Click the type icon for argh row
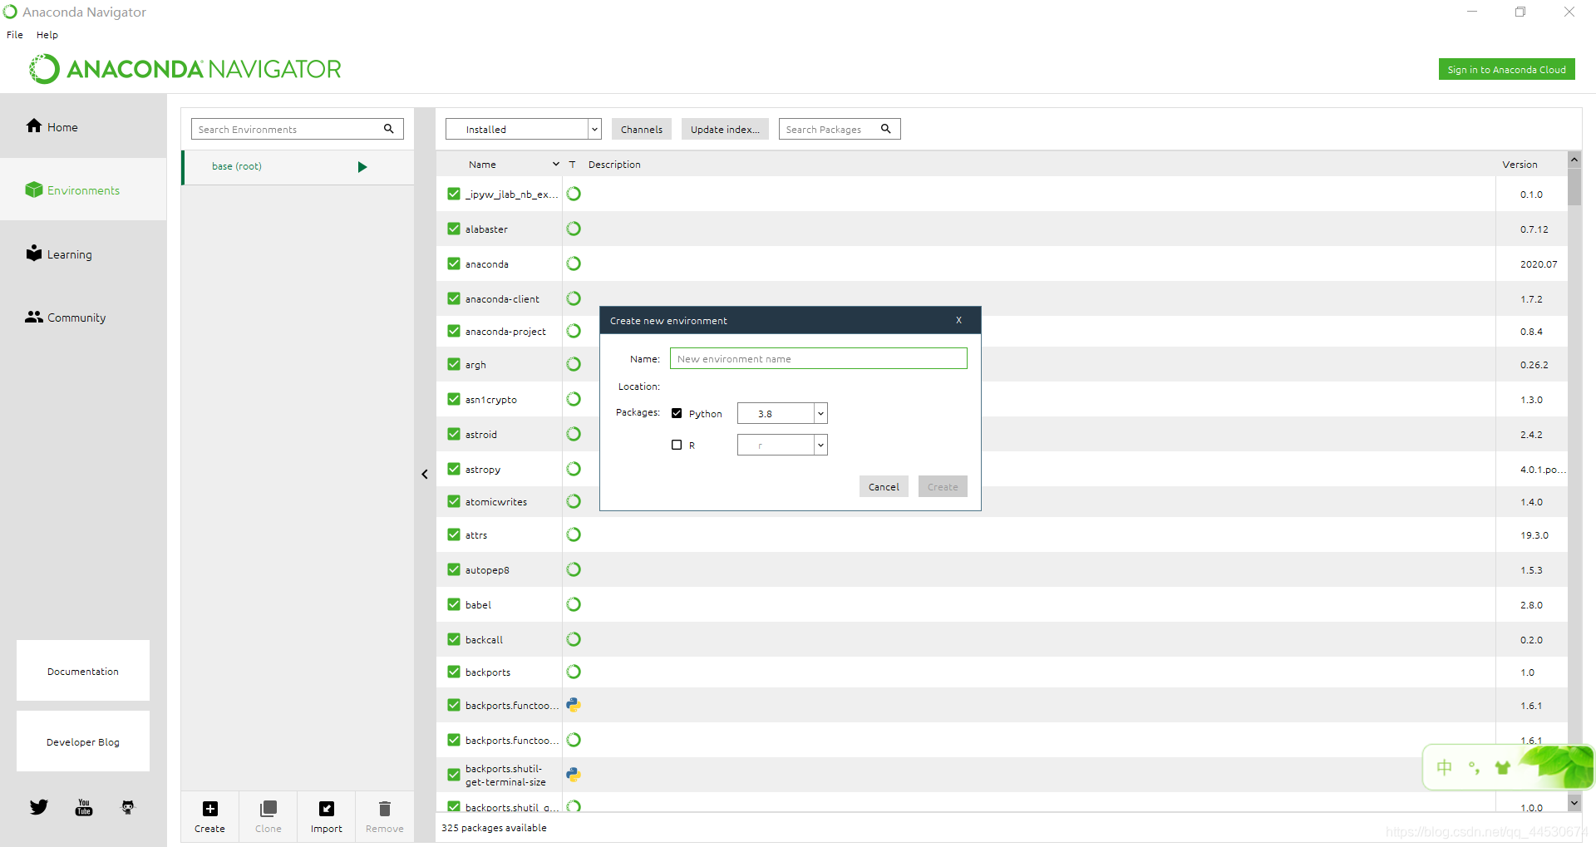This screenshot has height=847, width=1596. pyautogui.click(x=574, y=364)
